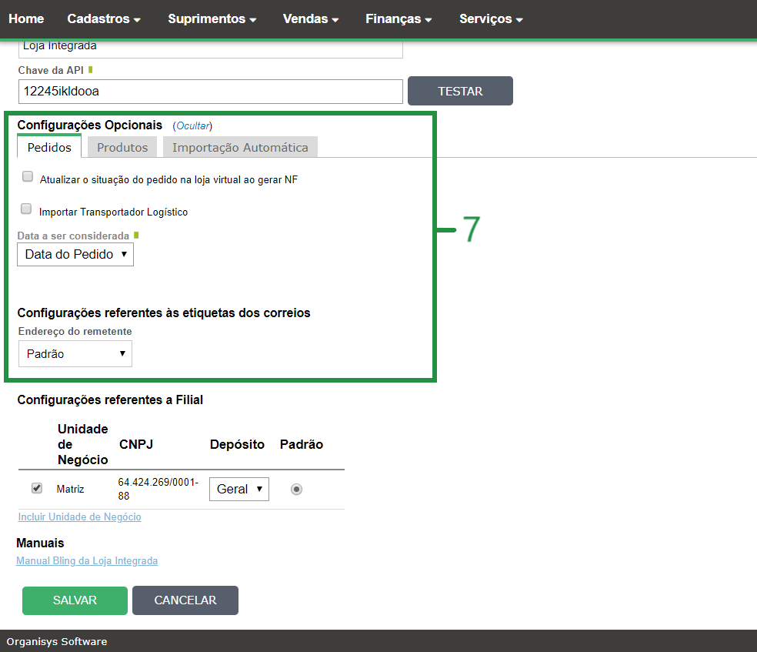The height and width of the screenshot is (652, 757).
Task: Switch to the Importação Automática tab
Action: [x=240, y=147]
